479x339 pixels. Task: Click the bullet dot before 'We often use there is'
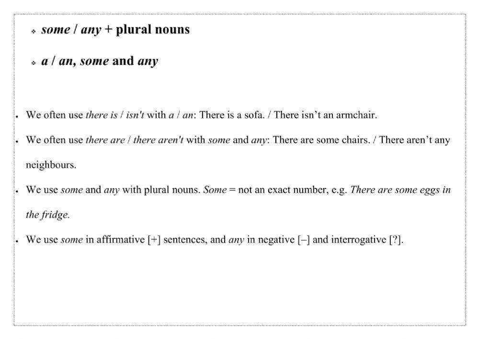point(17,117)
